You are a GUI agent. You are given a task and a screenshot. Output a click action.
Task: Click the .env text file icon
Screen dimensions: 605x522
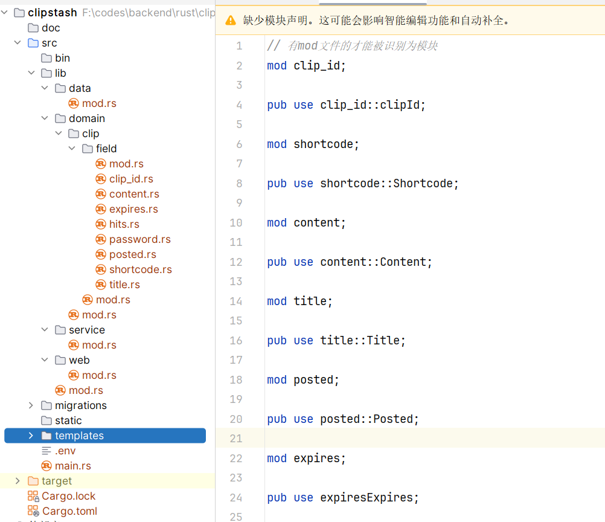pos(46,451)
